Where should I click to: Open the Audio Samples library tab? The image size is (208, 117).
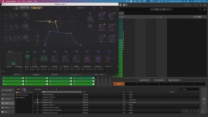tap(7, 90)
